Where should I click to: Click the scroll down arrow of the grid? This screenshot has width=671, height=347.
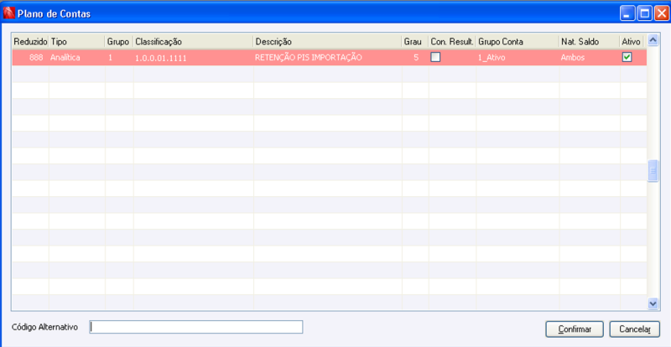point(653,303)
